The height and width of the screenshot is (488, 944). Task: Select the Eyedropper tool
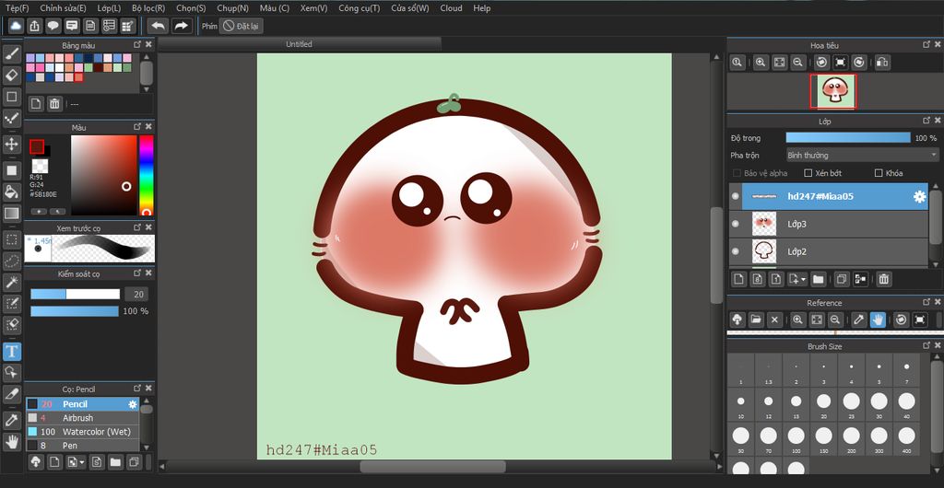click(12, 420)
